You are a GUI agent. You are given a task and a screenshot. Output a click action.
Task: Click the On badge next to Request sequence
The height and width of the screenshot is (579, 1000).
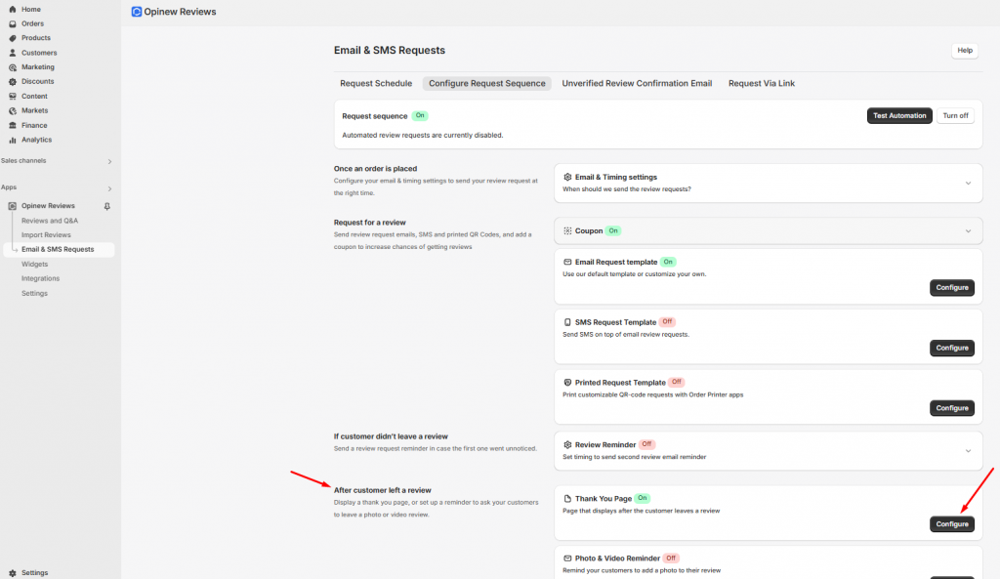coord(420,115)
